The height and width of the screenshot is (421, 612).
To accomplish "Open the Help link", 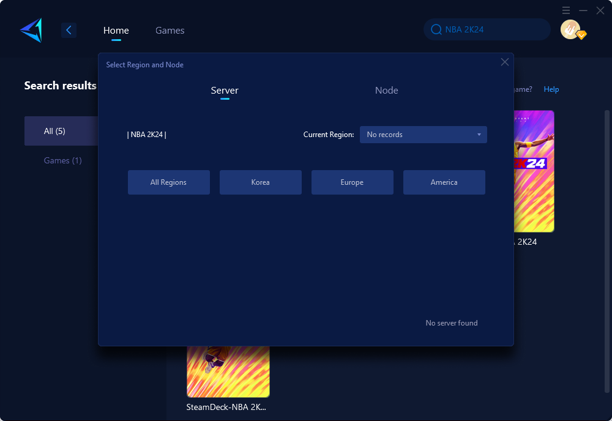I will pos(551,89).
